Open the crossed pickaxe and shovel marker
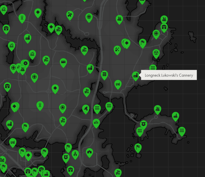The height and width of the screenshot is (177, 205). [x=117, y=50]
